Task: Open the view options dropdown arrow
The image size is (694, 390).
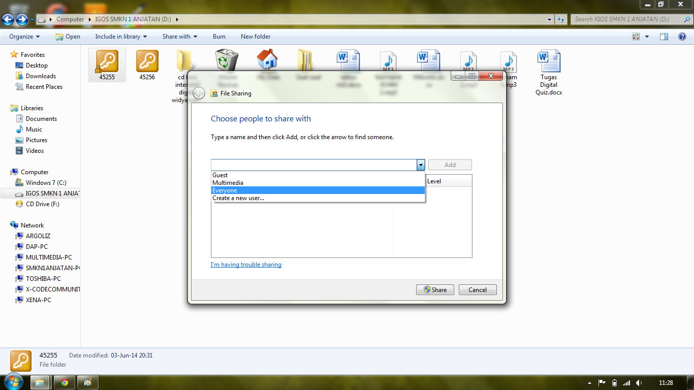Action: coord(647,37)
